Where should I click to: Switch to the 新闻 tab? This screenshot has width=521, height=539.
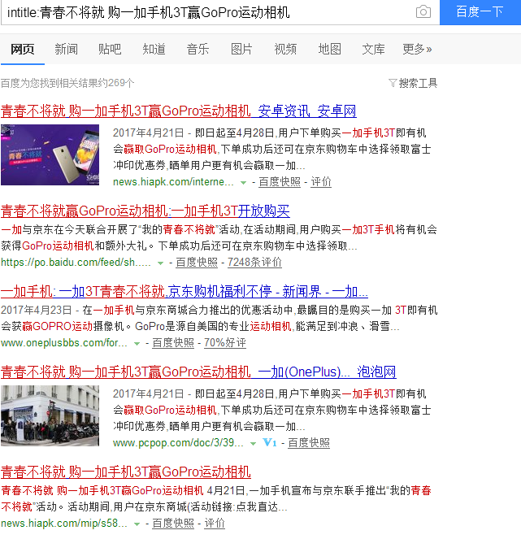click(66, 49)
